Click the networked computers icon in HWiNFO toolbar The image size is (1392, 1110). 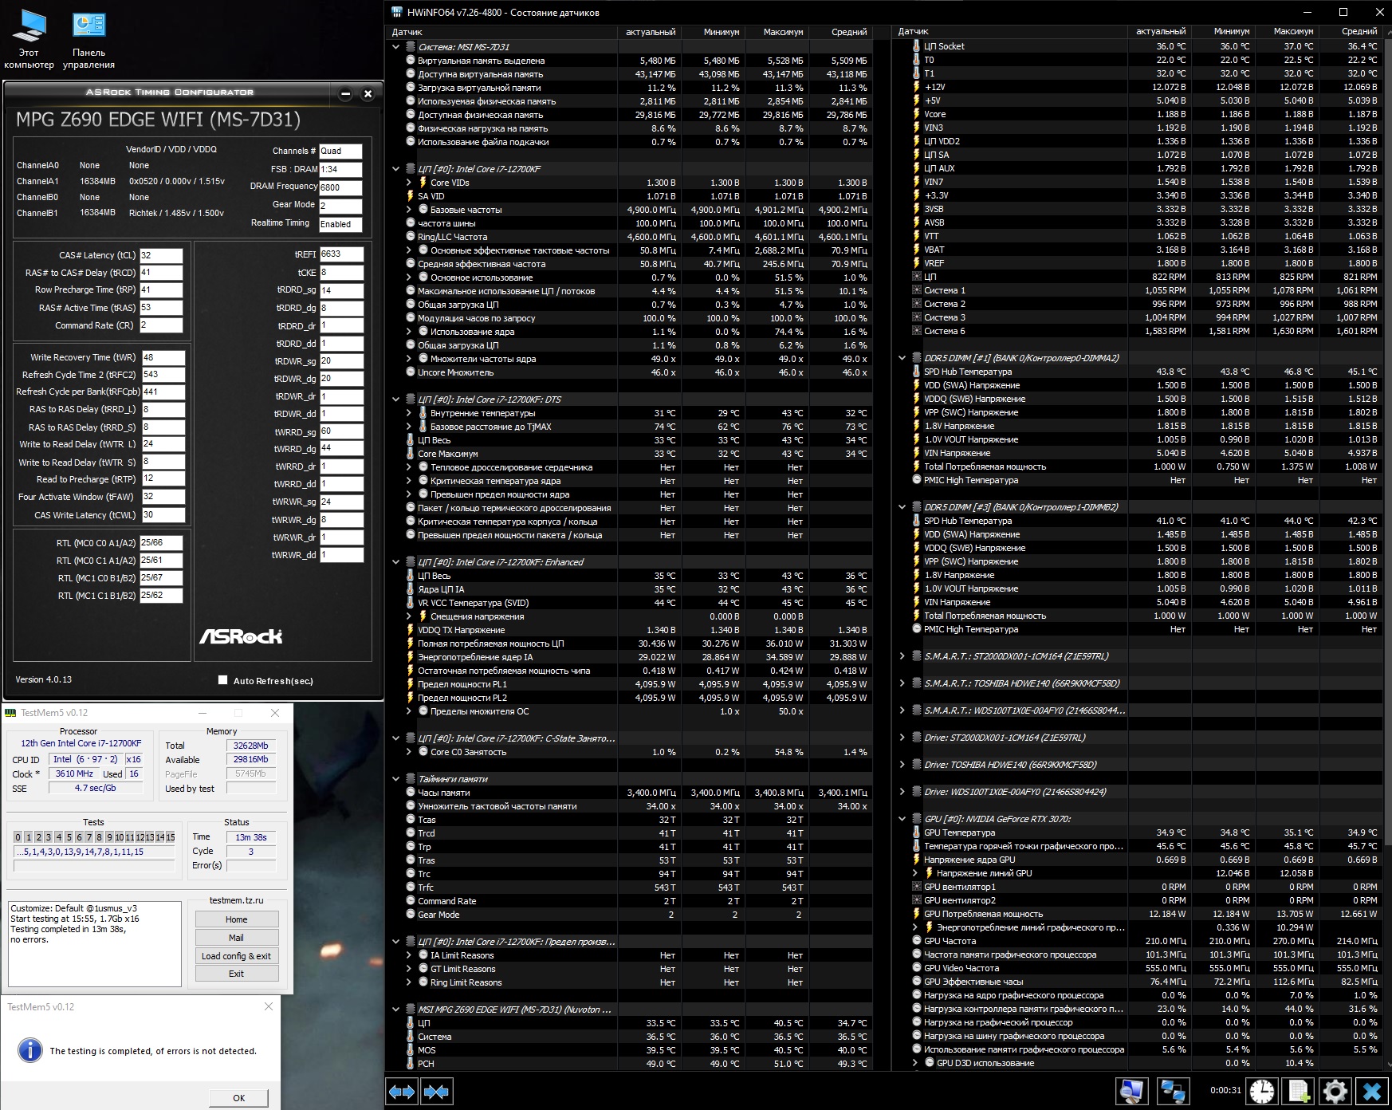click(x=1172, y=1091)
